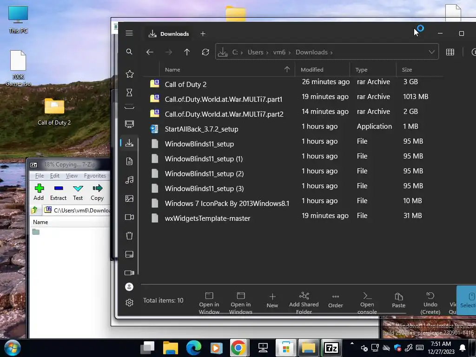Open the File menu in 7-Zip
This screenshot has height=357, width=476.
tap(39, 176)
